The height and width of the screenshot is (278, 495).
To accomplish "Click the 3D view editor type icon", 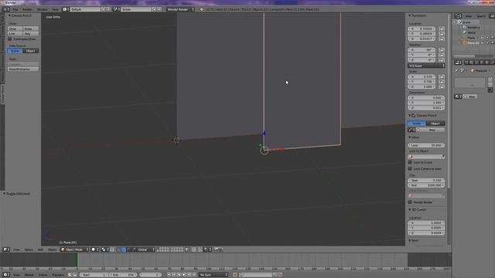I will click(6, 249).
